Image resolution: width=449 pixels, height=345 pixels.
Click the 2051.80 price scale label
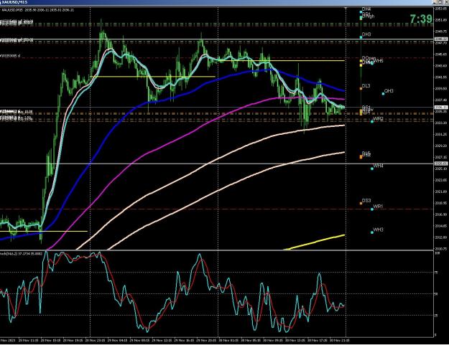tap(441, 20)
